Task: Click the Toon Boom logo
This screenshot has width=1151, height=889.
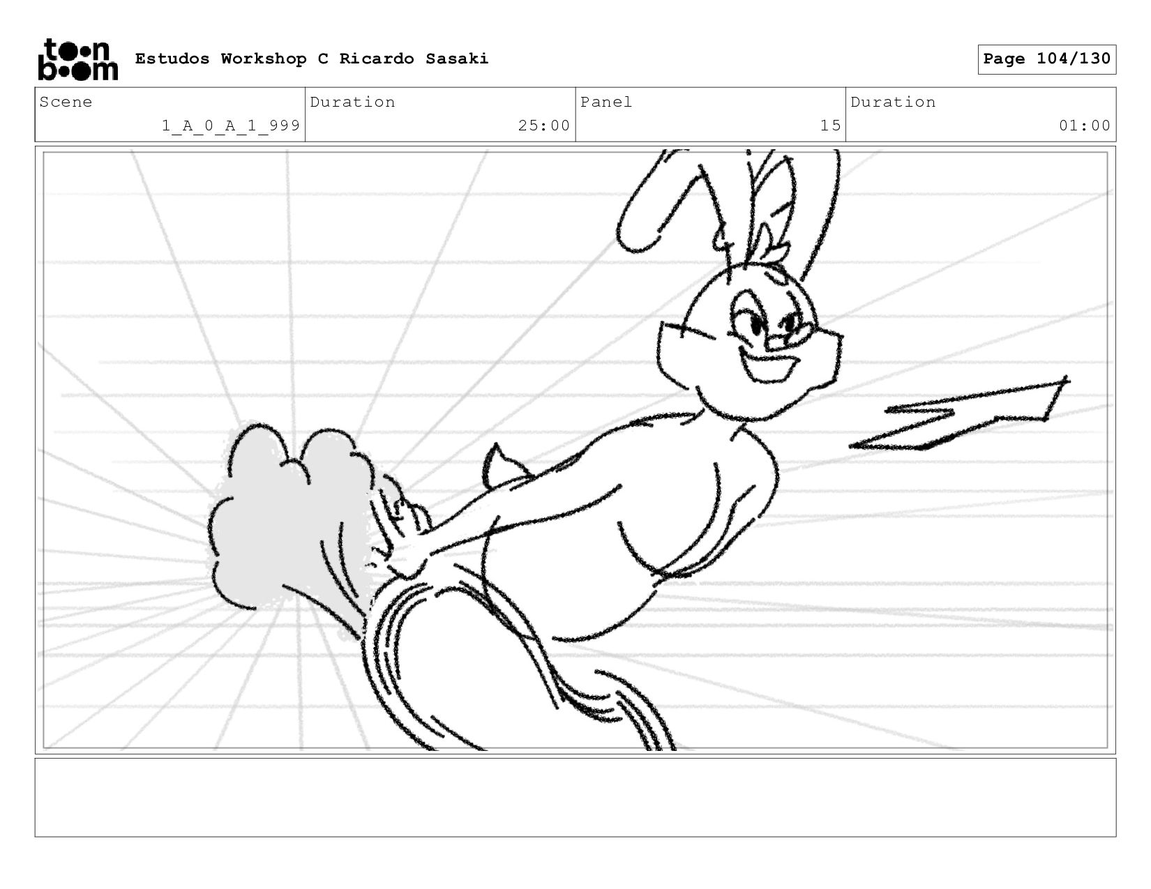Action: pyautogui.click(x=77, y=59)
